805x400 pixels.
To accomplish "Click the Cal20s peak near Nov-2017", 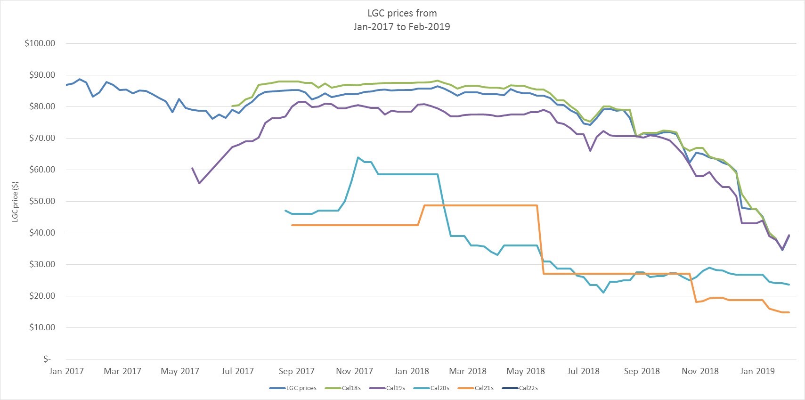I will (x=358, y=157).
